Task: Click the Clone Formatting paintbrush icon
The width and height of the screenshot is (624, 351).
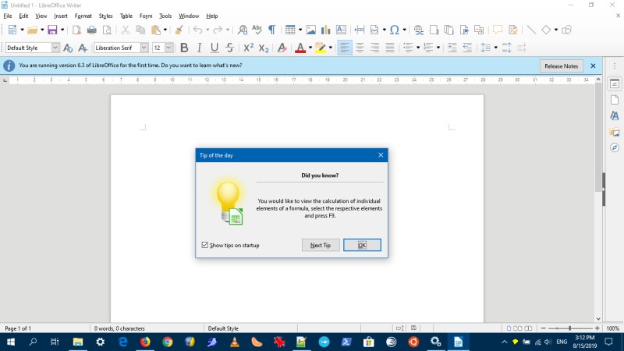Action: pos(179,30)
